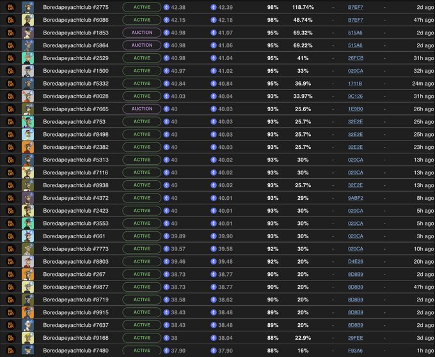Open lender address 29FEE link
This screenshot has width=435, height=357.
[x=356, y=338]
